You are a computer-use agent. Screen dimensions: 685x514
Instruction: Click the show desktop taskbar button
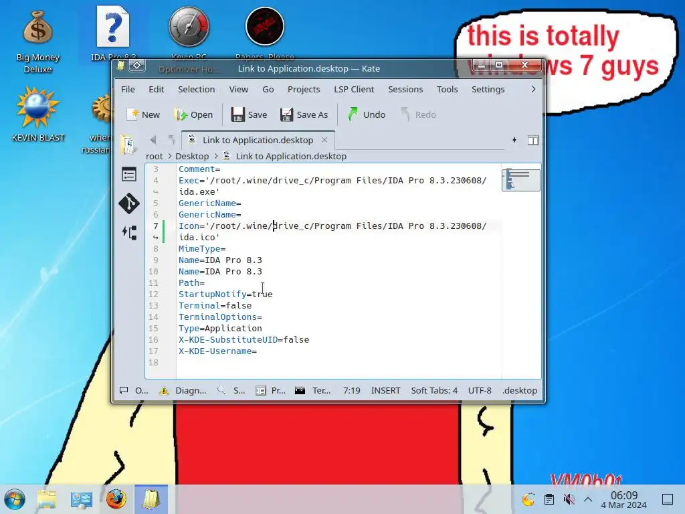coord(668,499)
